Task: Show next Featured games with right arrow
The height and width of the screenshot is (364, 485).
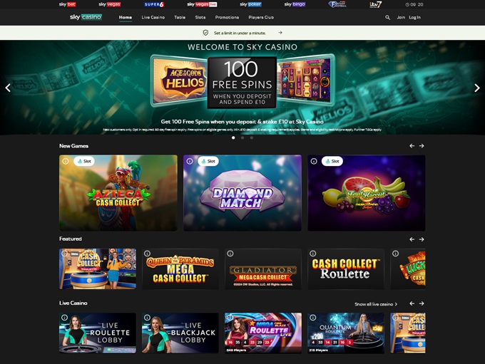Action: (422, 239)
